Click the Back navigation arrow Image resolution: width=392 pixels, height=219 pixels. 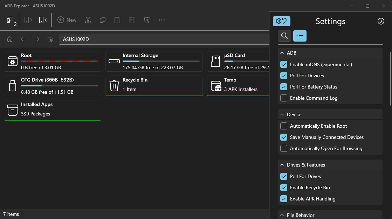point(23,39)
